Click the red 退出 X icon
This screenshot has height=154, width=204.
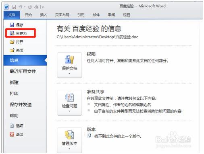point(12,134)
